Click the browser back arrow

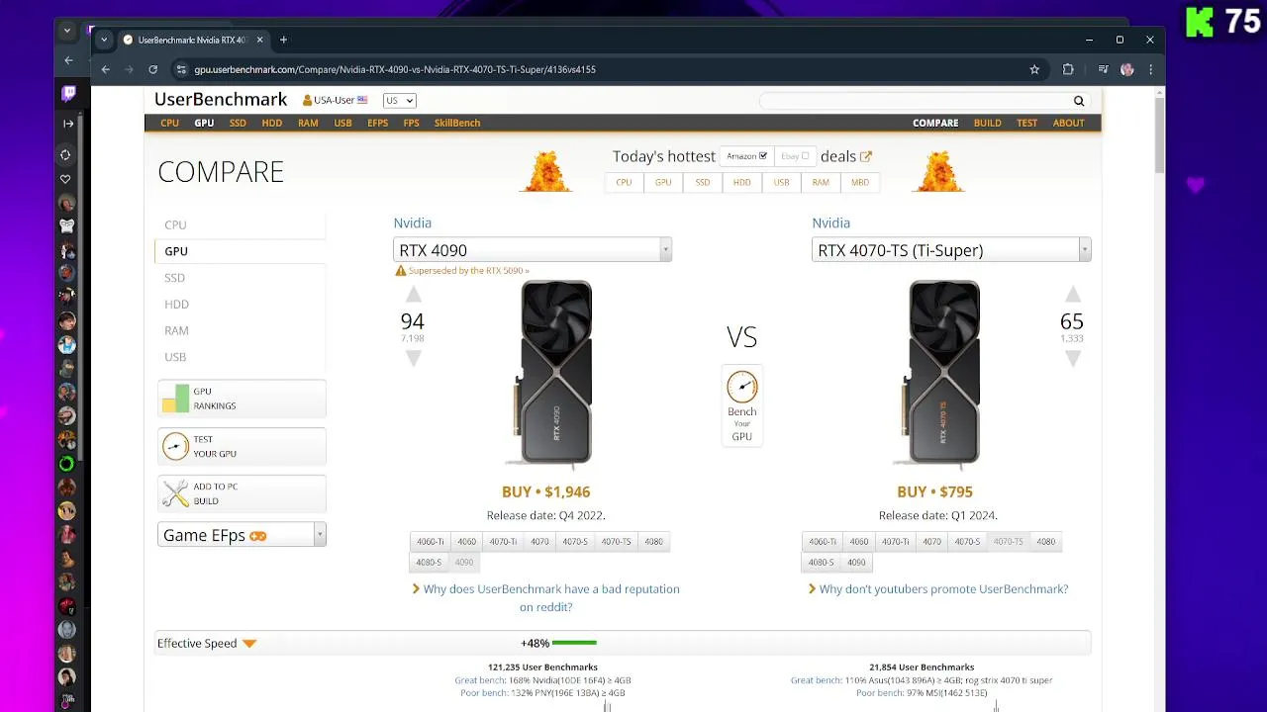(106, 69)
